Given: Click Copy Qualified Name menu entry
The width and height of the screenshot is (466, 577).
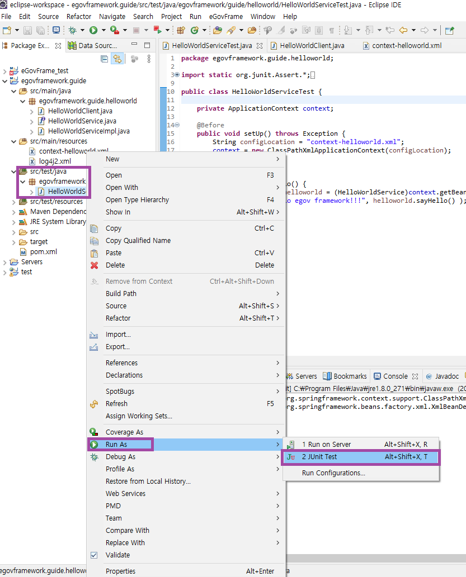Looking at the screenshot, I should click(x=186, y=241).
